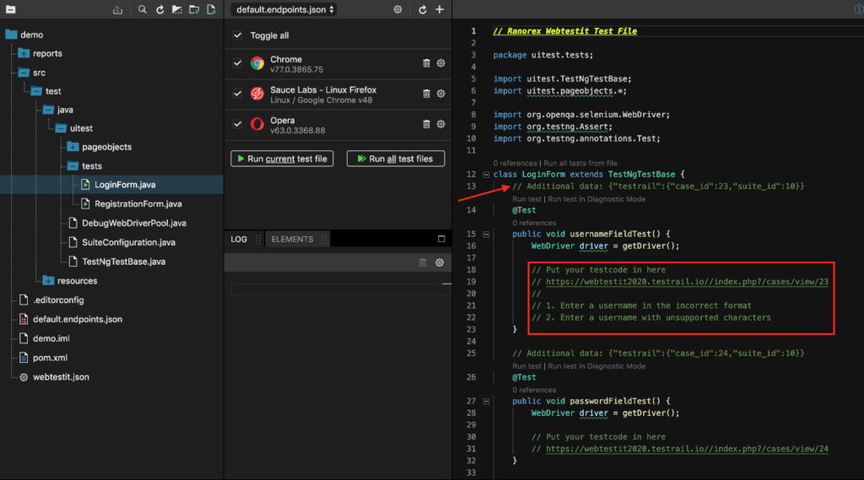The image size is (864, 480).
Task: Uncheck the Sauce Labs endpoint checkbox
Action: pos(237,94)
